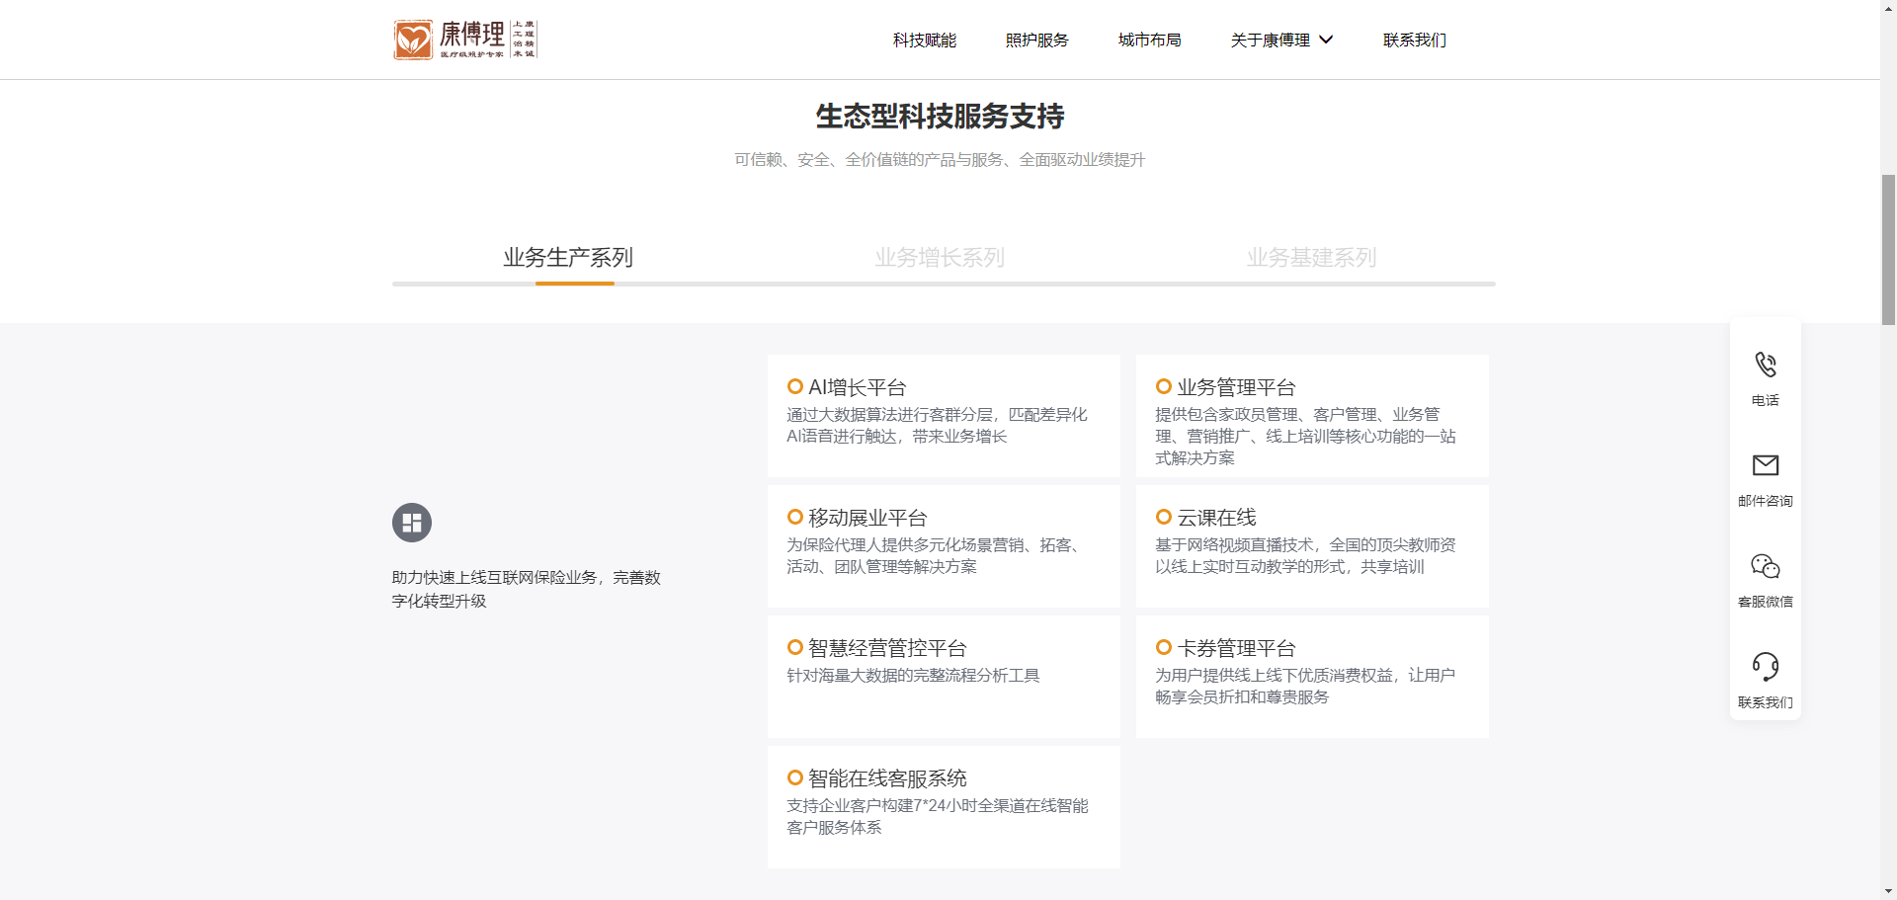Click the grid icon above 助力快速上线 text
Image resolution: width=1897 pixels, height=900 pixels.
[x=412, y=523]
